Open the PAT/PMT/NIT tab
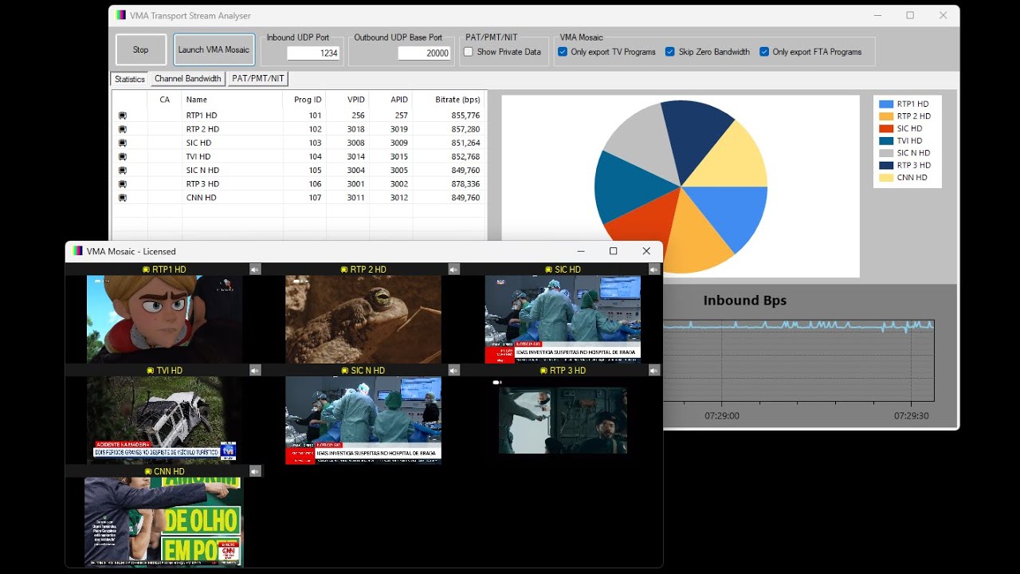This screenshot has width=1020, height=574. coord(258,79)
